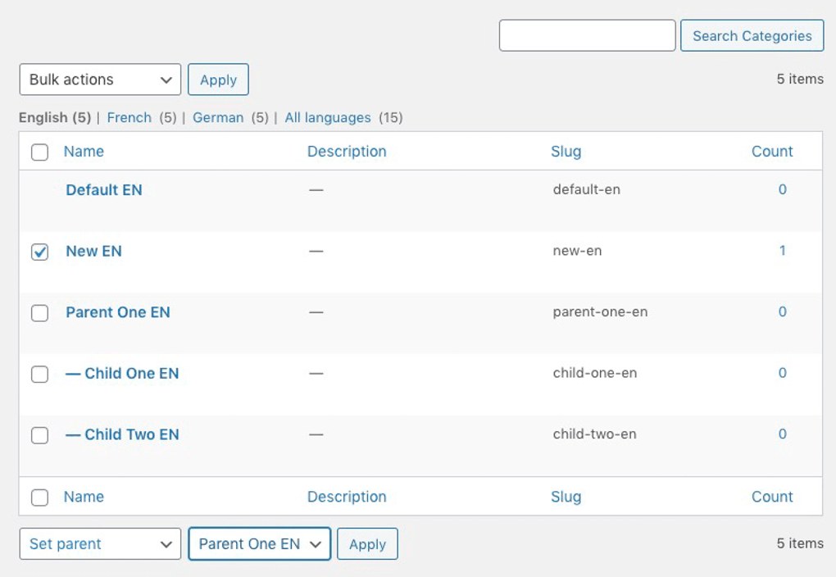Open the Default EN category
The image size is (836, 577).
pos(103,189)
